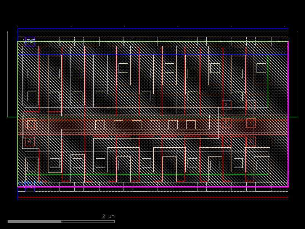
Task: Select the VPWR power label
Action: click(29, 40)
